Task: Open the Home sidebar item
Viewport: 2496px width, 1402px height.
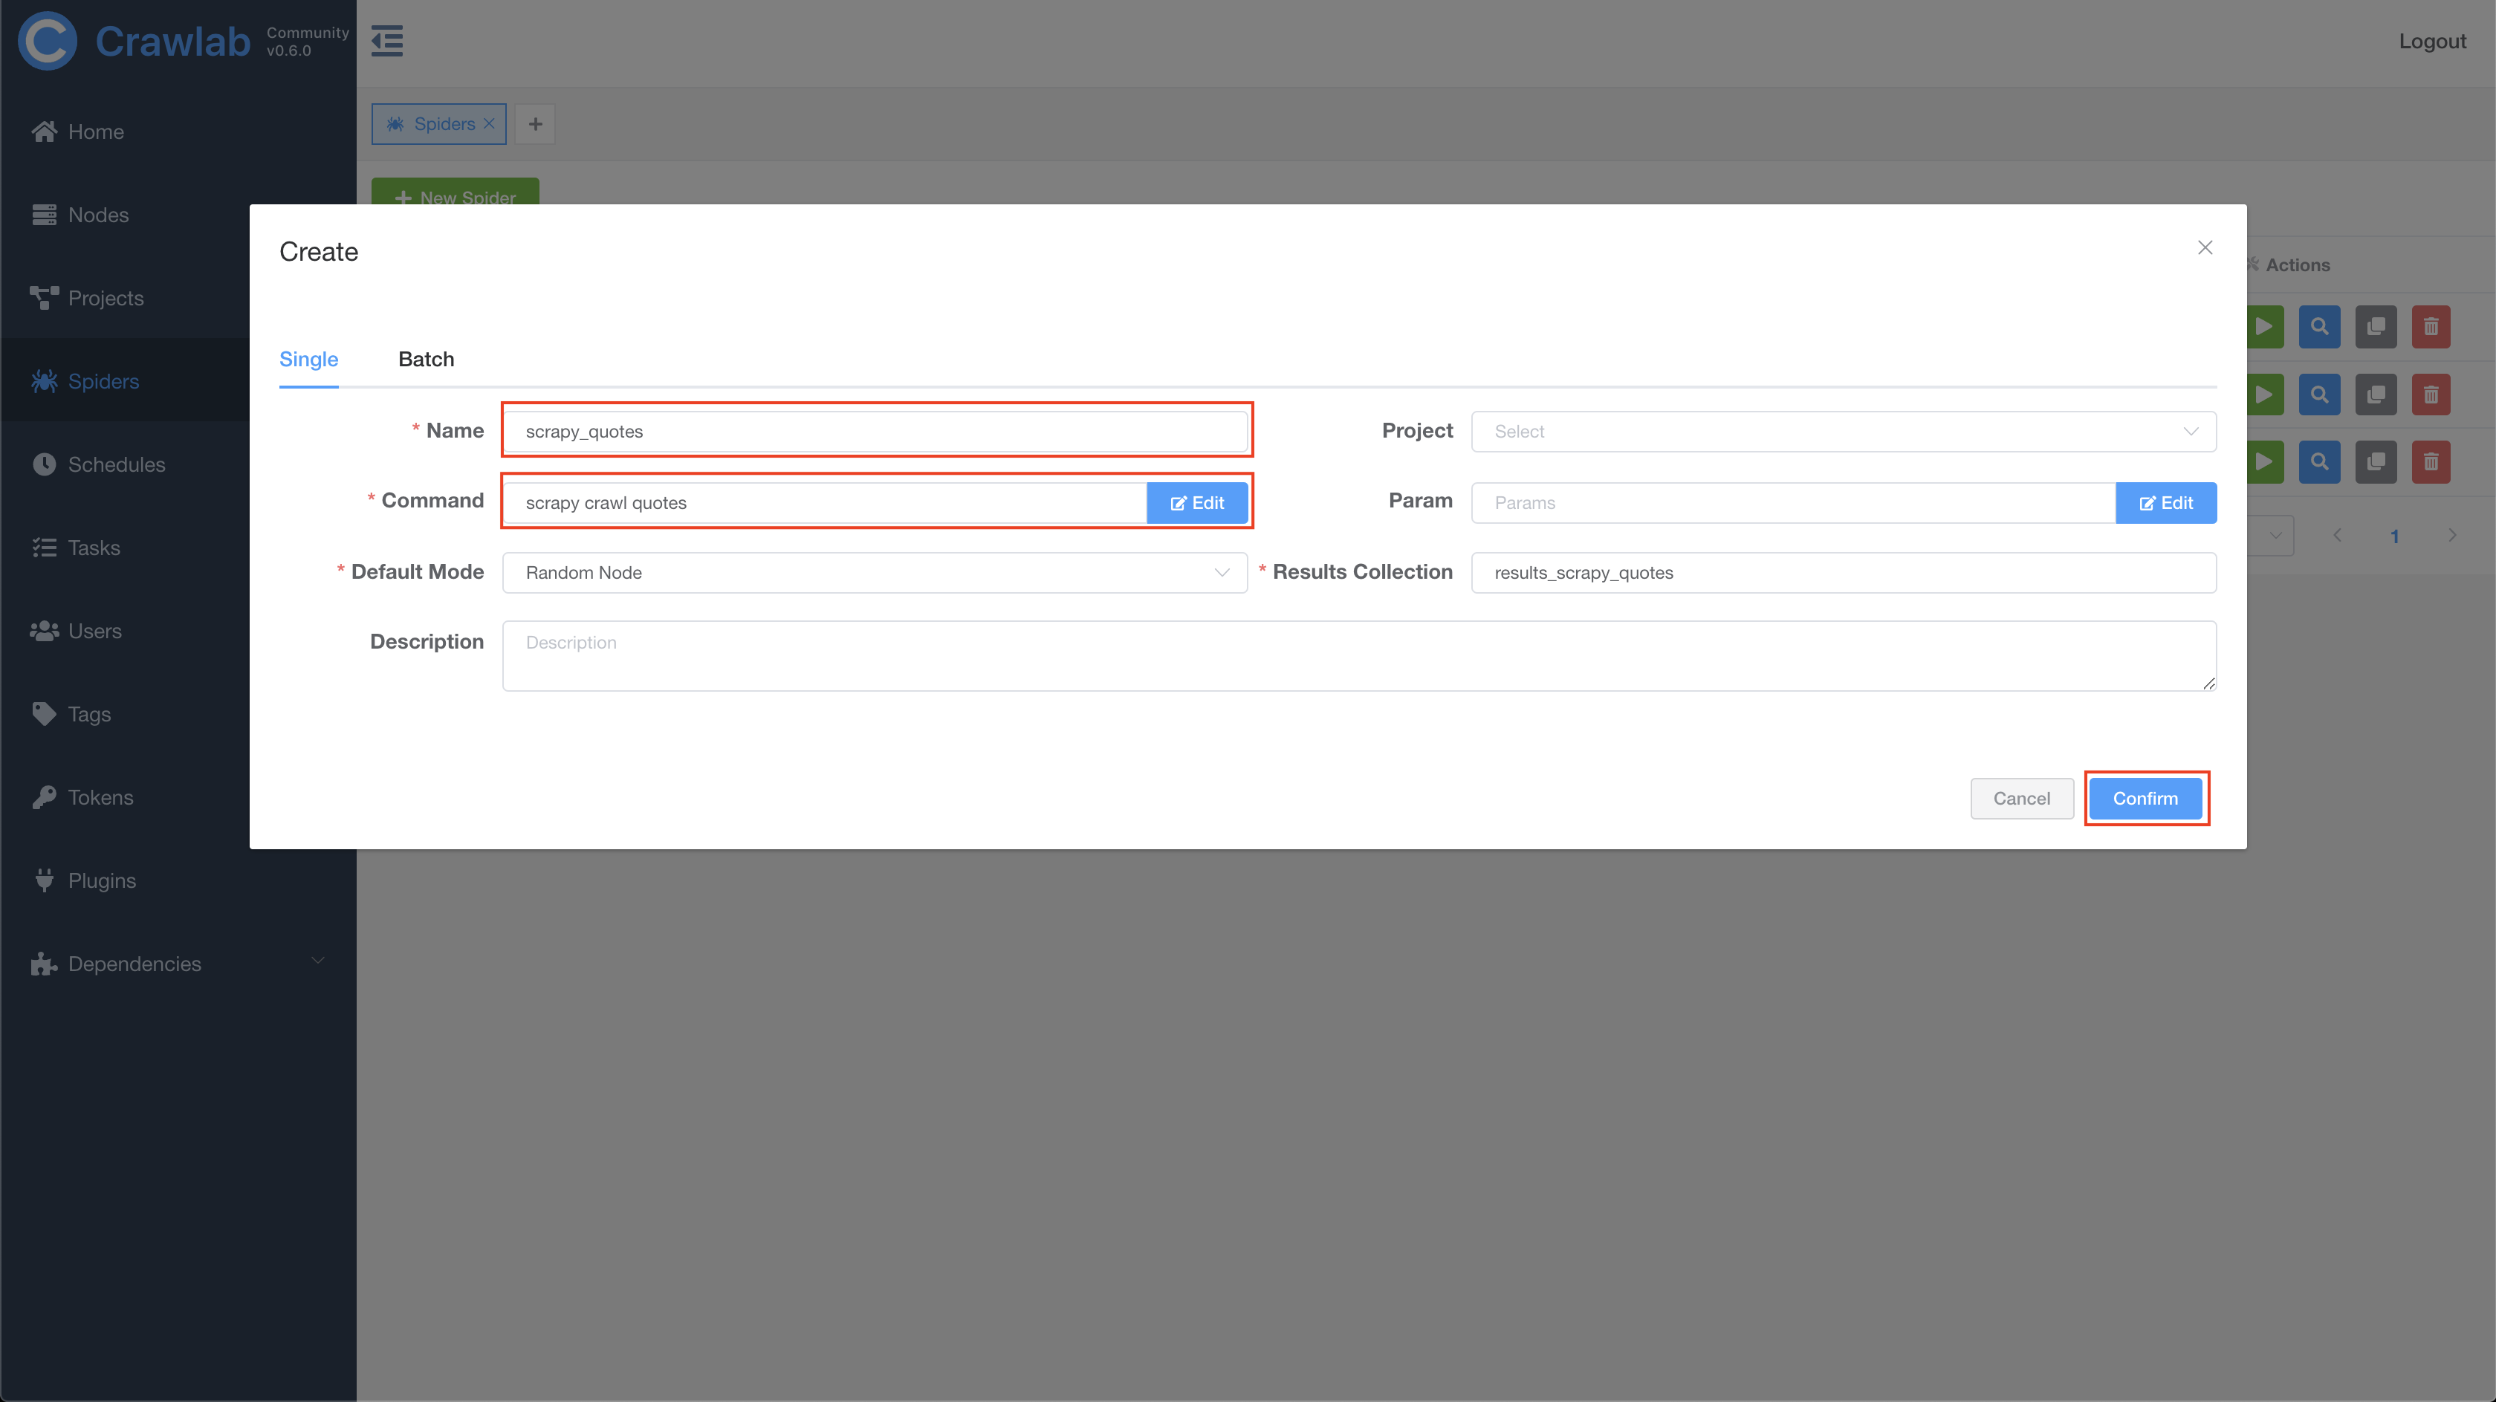Action: (x=178, y=132)
